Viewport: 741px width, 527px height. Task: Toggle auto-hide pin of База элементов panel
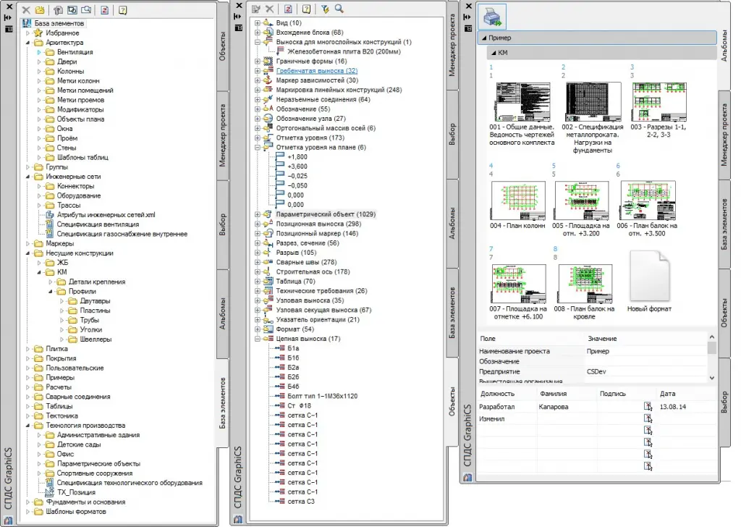click(9, 18)
